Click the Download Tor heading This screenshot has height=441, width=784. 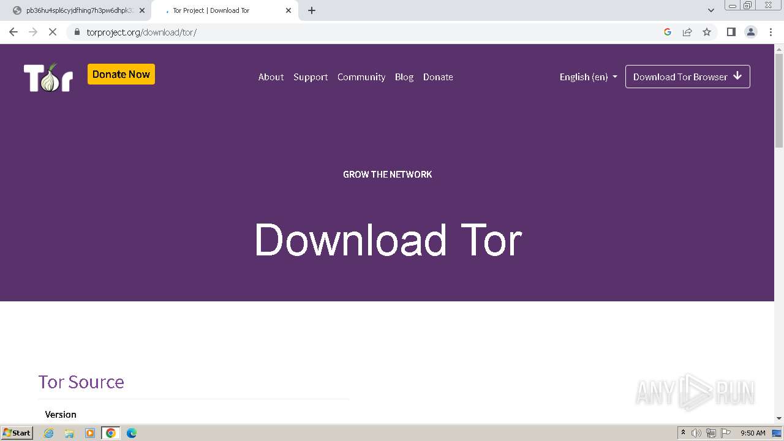pos(388,239)
